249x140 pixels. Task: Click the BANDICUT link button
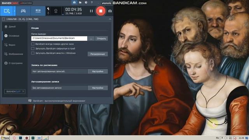click(15, 91)
